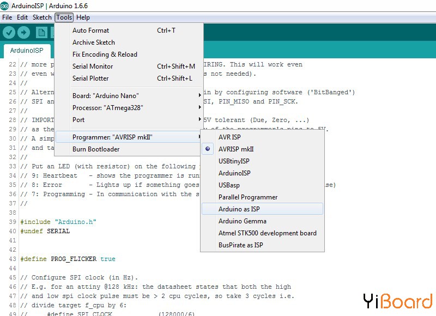Click Burn Bootloader entry

(x=129, y=149)
